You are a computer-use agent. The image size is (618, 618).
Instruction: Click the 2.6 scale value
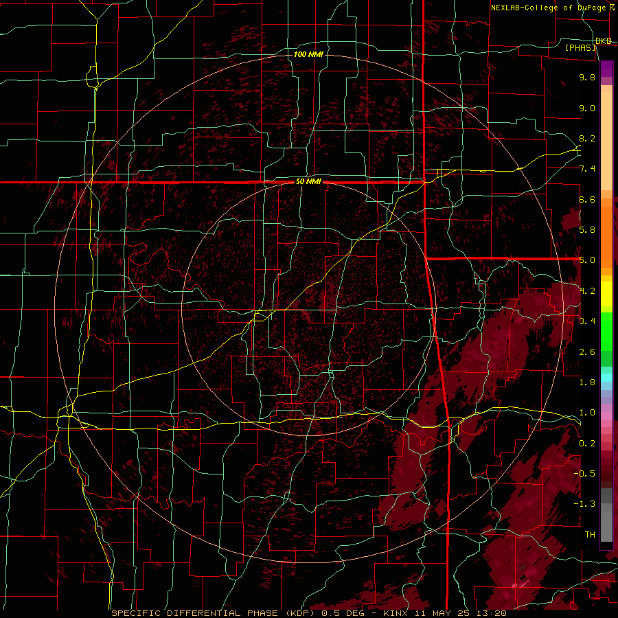point(587,352)
